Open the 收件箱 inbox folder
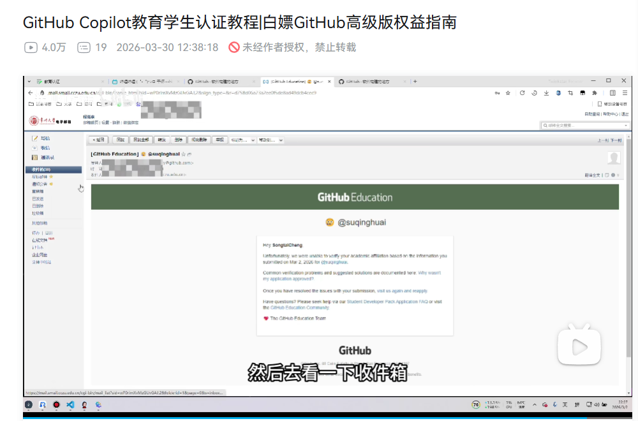The image size is (638, 421). pyautogui.click(x=54, y=169)
